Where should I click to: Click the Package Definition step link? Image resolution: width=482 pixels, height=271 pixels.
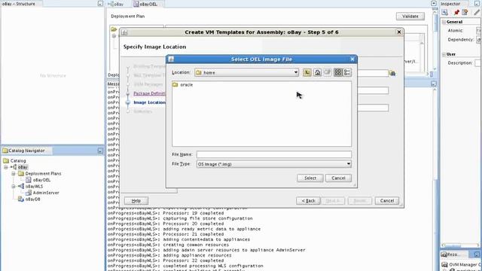(149, 93)
